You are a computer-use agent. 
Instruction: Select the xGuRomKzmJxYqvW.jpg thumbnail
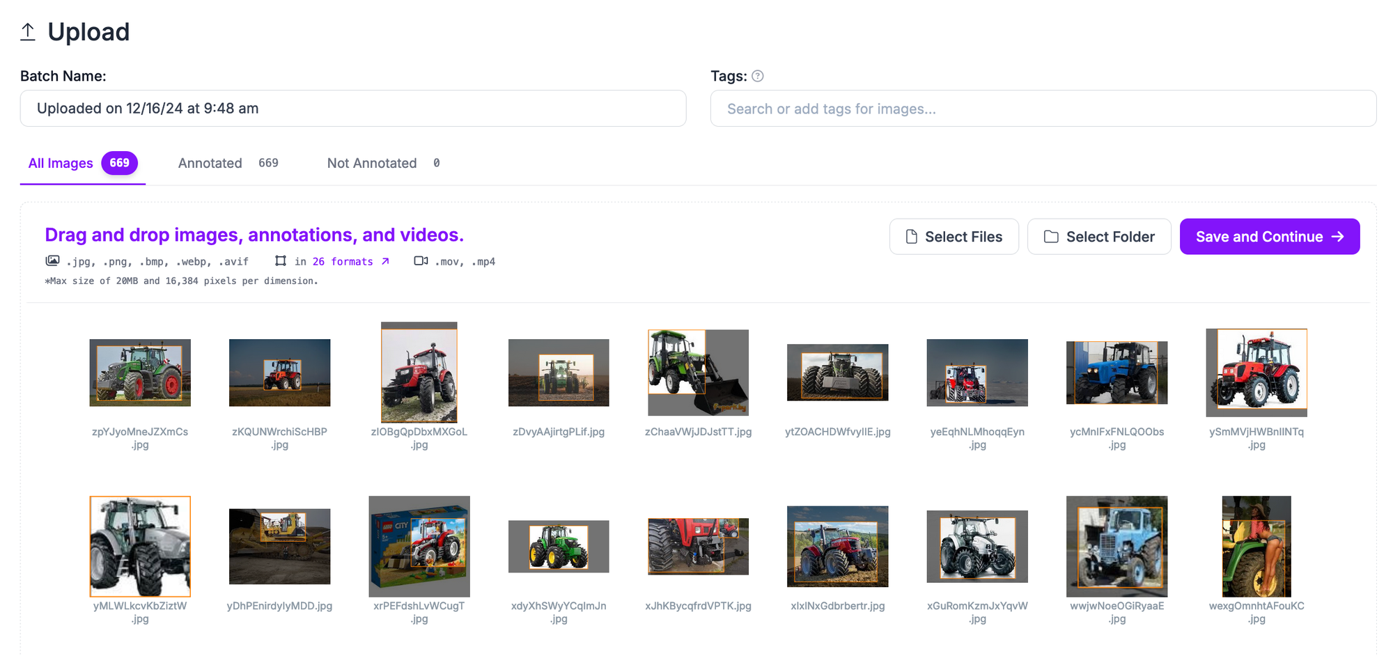point(977,547)
